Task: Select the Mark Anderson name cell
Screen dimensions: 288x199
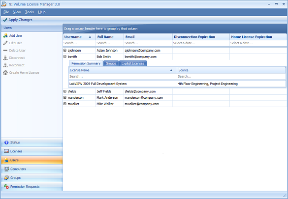Action: coord(110,98)
